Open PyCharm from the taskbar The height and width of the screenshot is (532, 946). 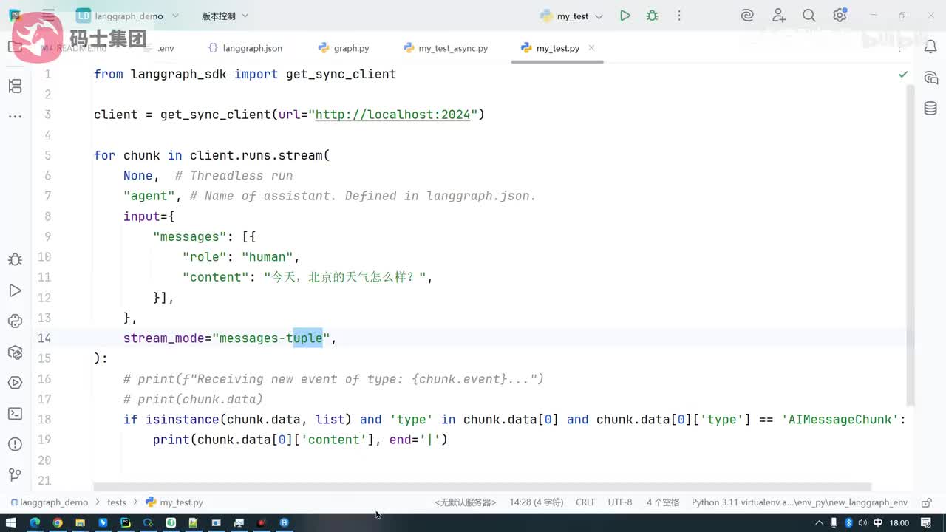pos(126,522)
